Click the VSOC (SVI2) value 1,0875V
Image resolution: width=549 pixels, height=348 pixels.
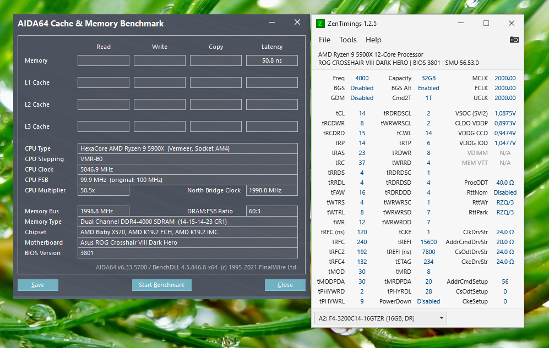coord(505,113)
